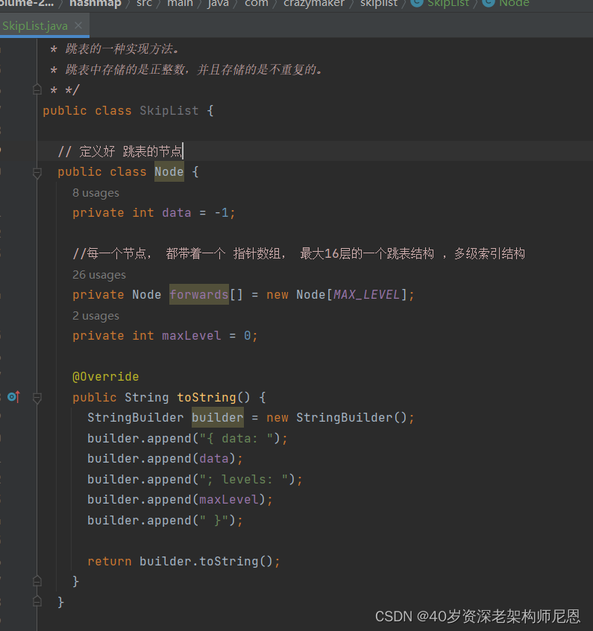Click the maxLevel field declaration
Screen dimensions: 593x631
coord(192,336)
